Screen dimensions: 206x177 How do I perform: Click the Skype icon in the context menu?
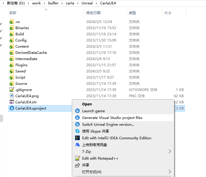click(x=77, y=131)
